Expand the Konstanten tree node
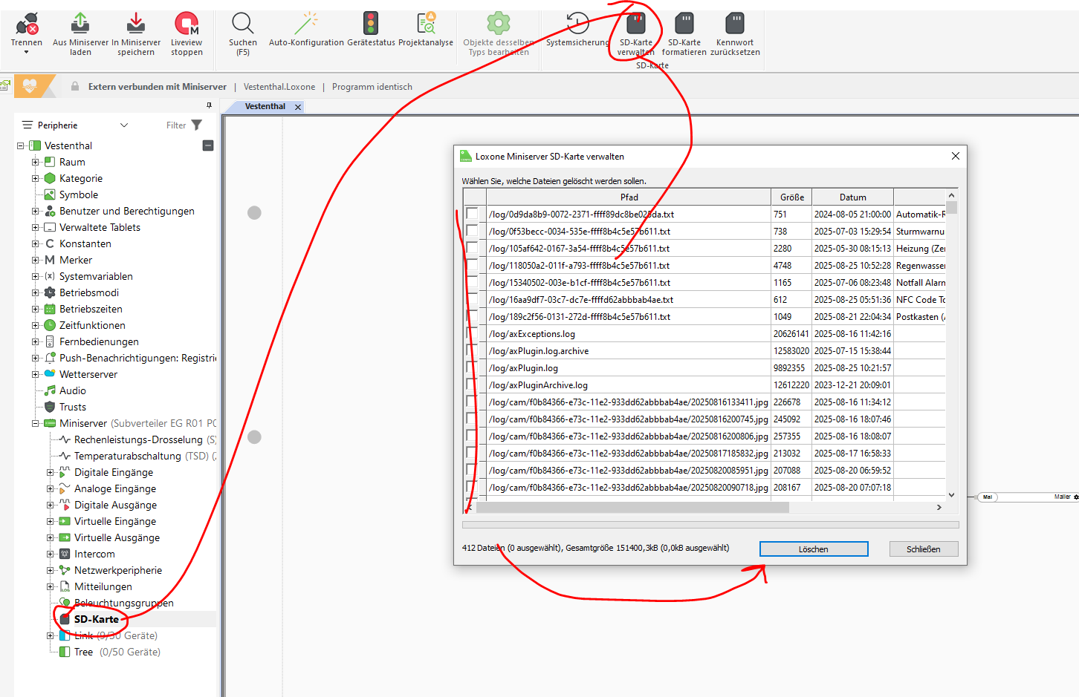Screen dimensions: 1079x697 tap(36, 243)
